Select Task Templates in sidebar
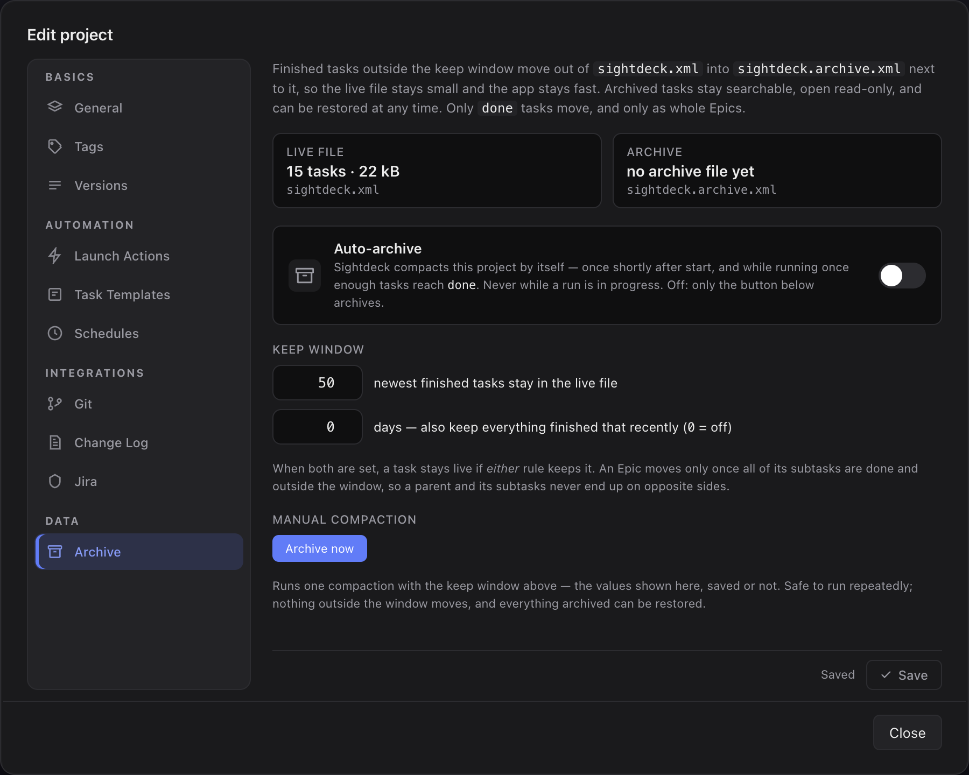969x775 pixels. click(x=139, y=294)
